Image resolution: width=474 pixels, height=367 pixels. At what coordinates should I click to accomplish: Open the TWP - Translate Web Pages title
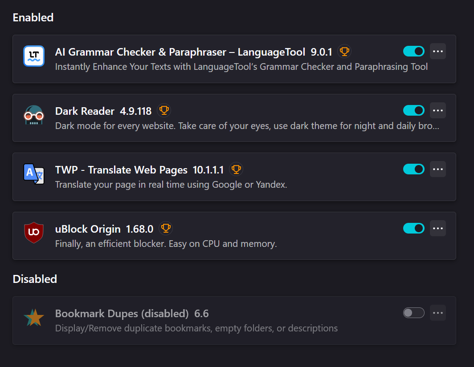click(x=121, y=170)
